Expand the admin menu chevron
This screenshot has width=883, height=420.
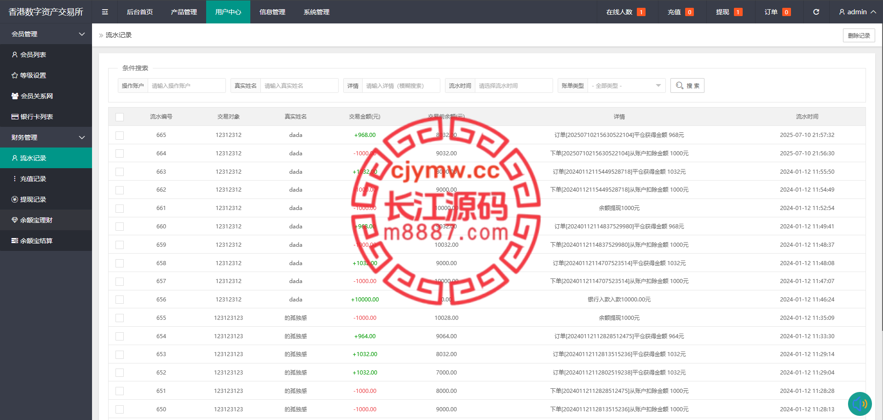click(873, 12)
